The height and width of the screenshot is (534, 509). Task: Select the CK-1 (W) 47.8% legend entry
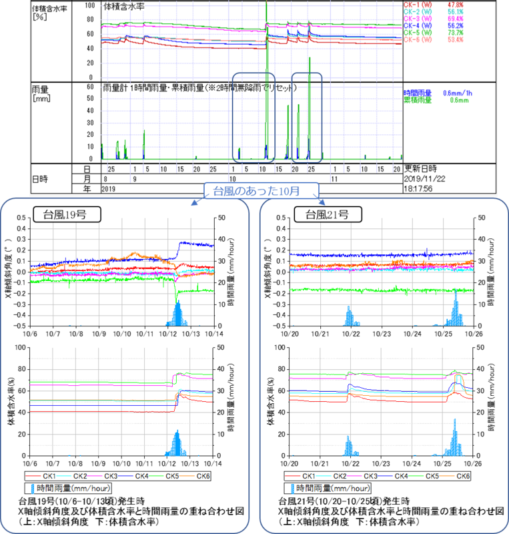pyautogui.click(x=434, y=5)
